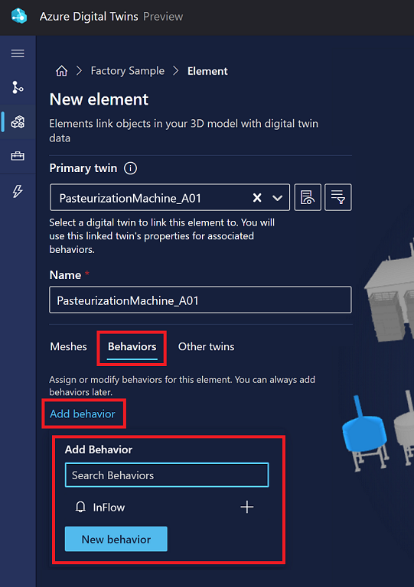Open the PasteurizationMachine_A01 twin combo box
Image resolution: width=414 pixels, height=587 pixels.
coord(170,197)
